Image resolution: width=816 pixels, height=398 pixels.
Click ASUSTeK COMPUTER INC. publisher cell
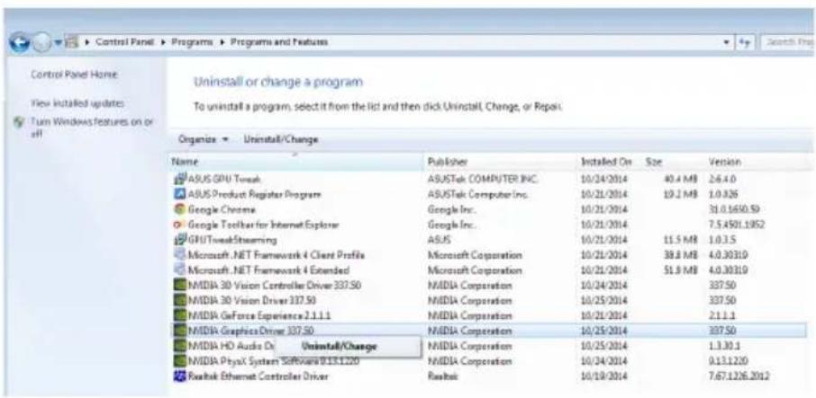[x=483, y=180]
